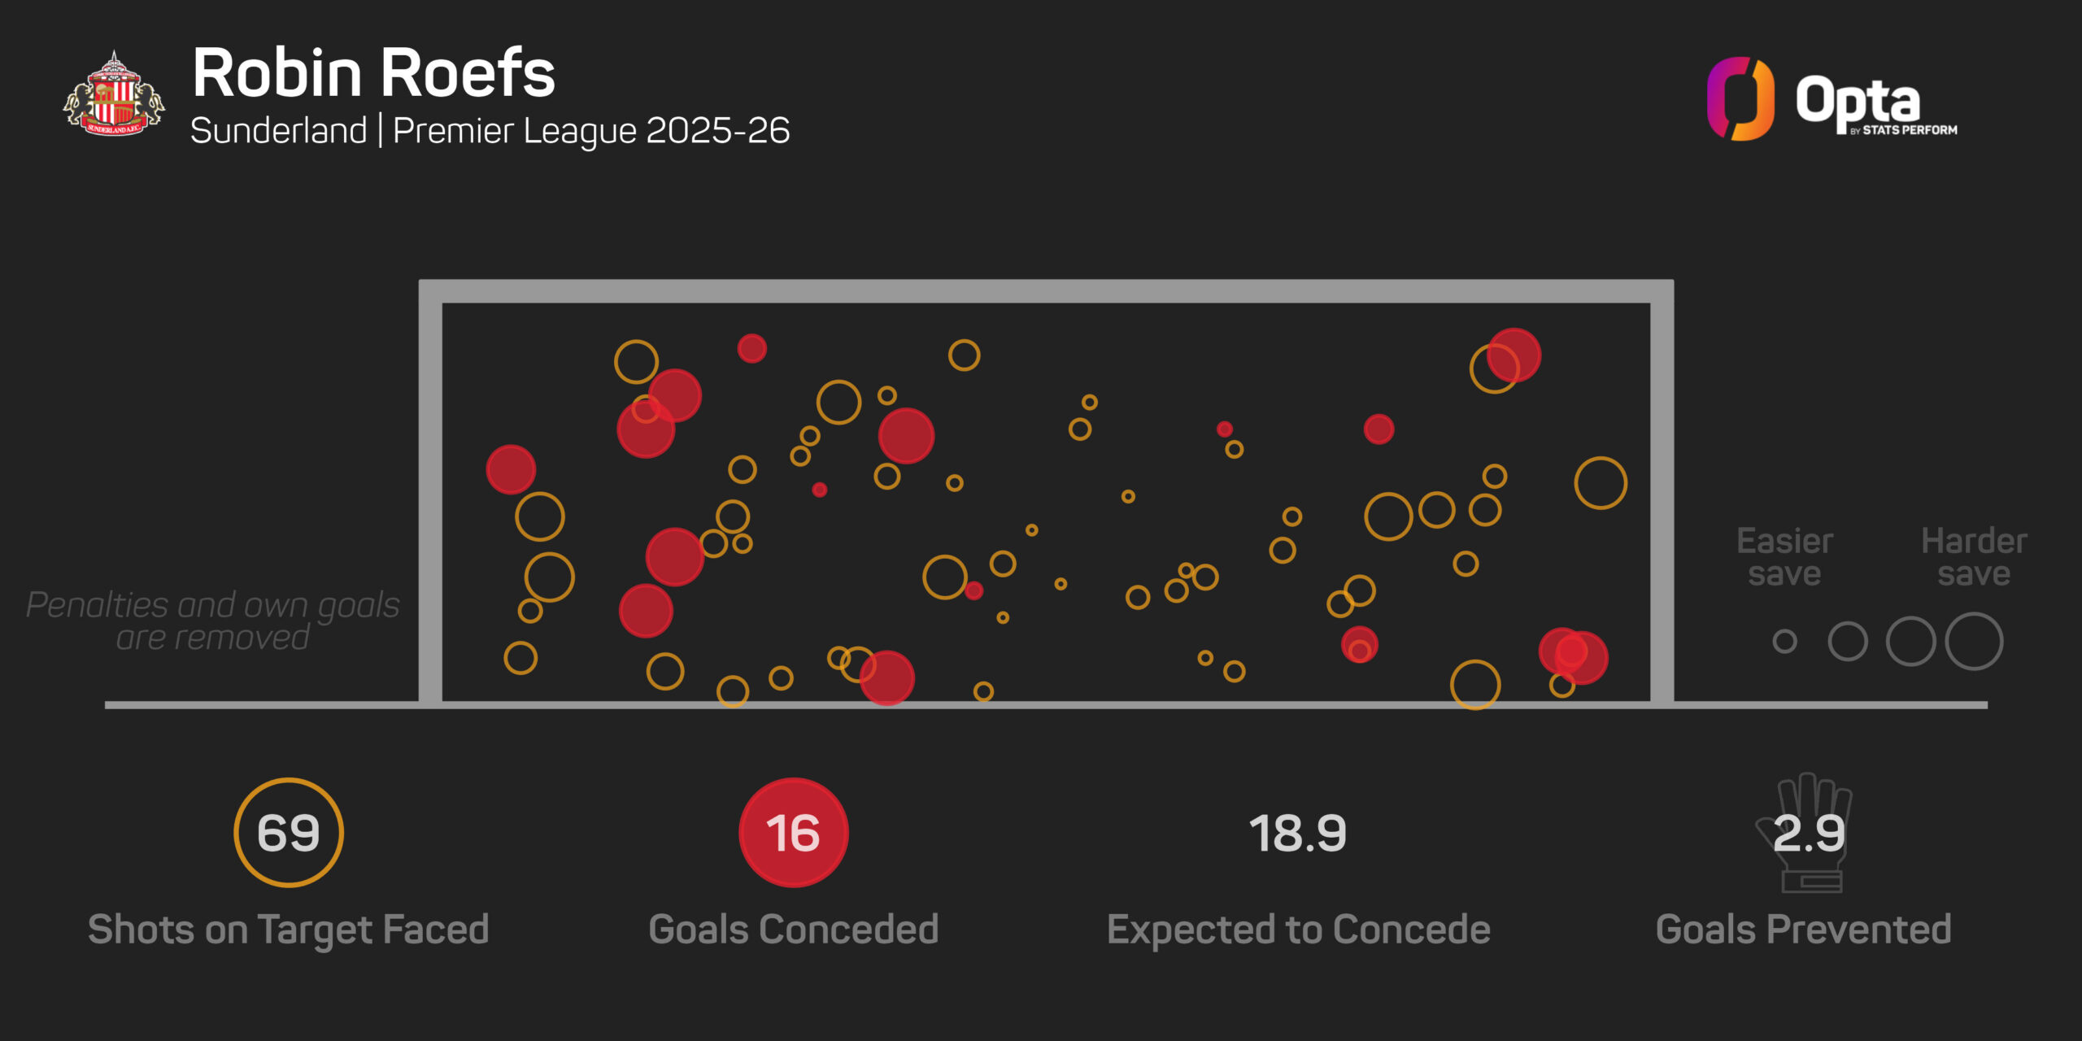Click the Shots on Target Faced label

coord(289,930)
